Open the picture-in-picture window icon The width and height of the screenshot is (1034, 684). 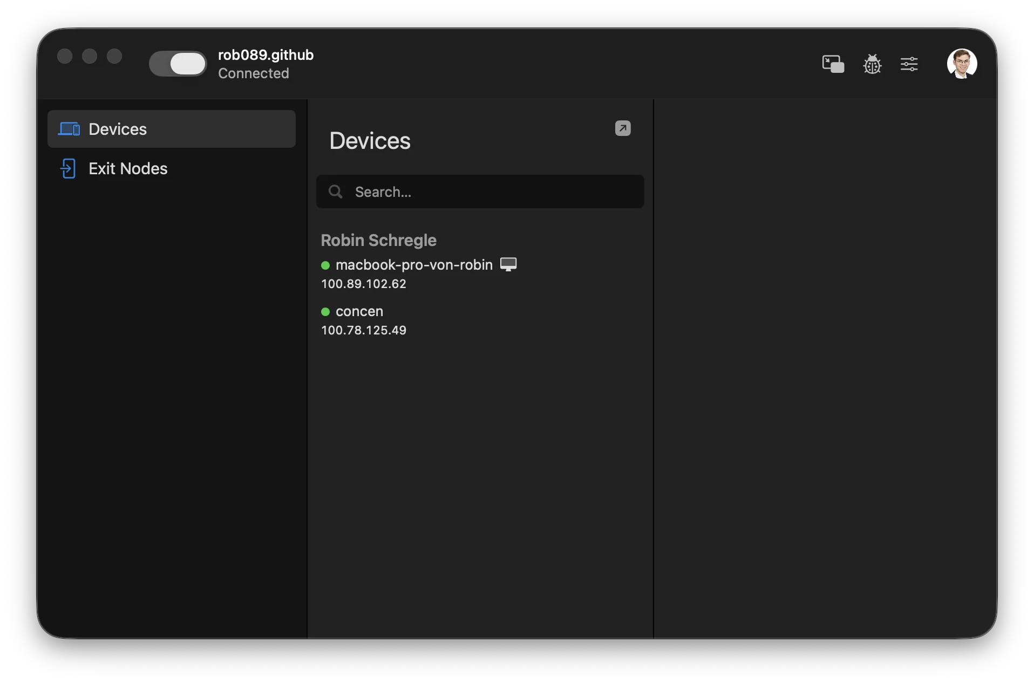[833, 64]
